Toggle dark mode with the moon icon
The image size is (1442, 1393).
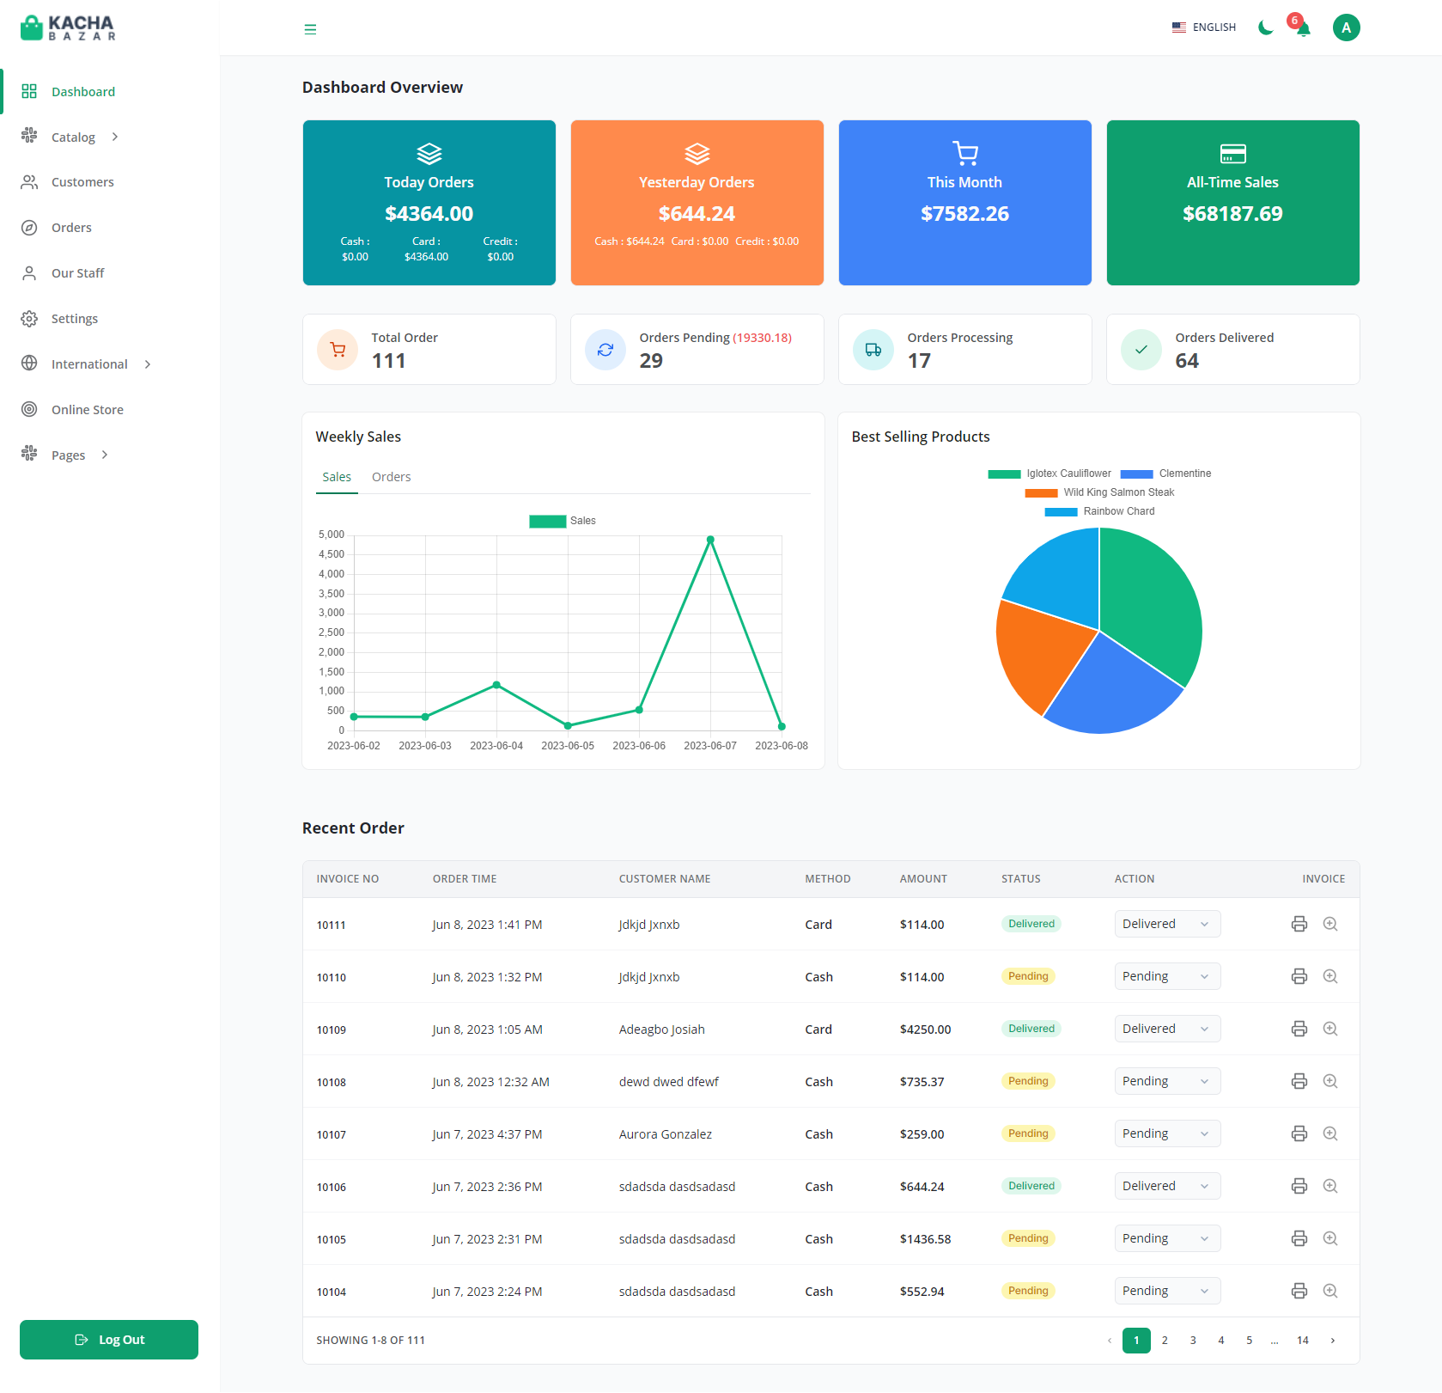click(1264, 27)
